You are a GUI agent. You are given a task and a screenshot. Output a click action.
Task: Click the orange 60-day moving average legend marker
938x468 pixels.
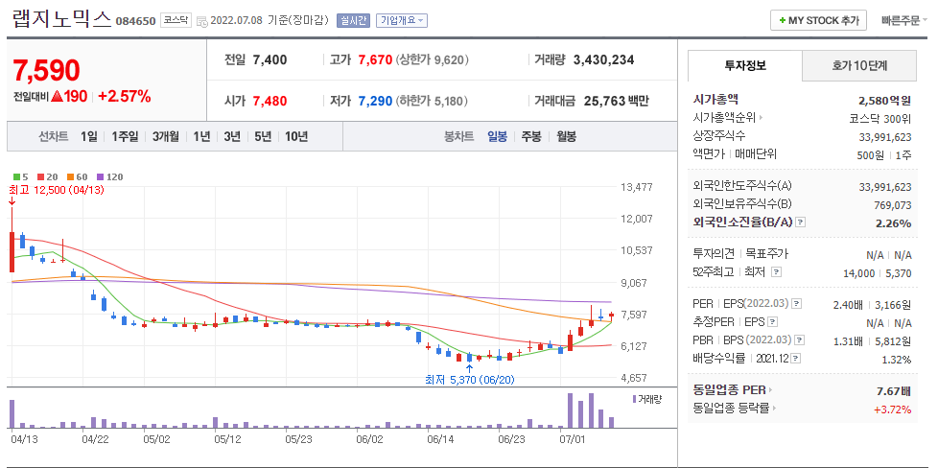click(69, 177)
